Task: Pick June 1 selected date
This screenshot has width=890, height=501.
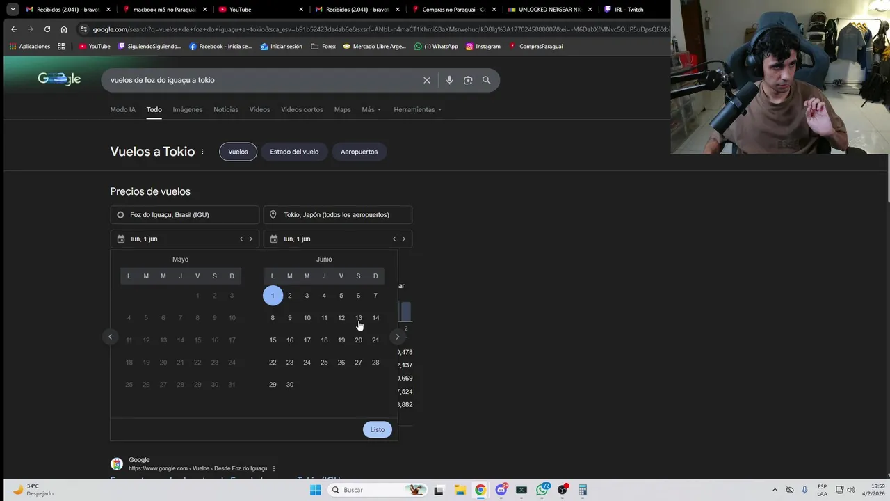Action: click(x=273, y=296)
